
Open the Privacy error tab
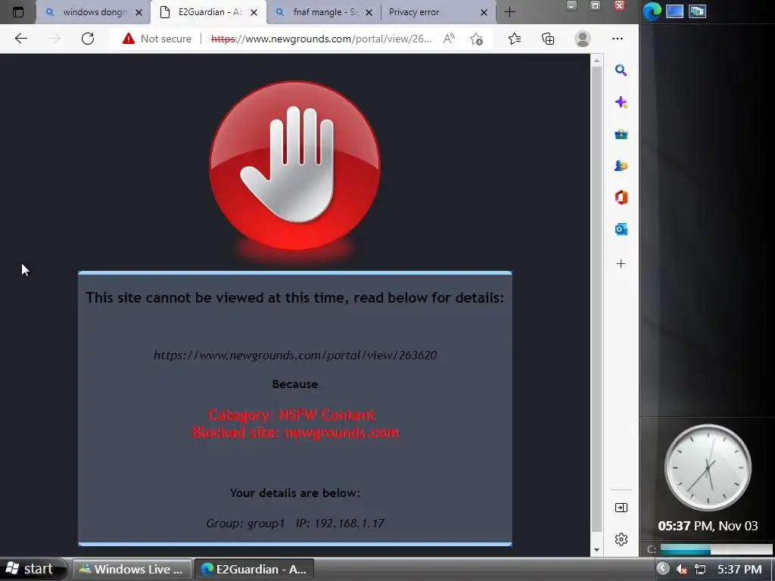(x=430, y=12)
